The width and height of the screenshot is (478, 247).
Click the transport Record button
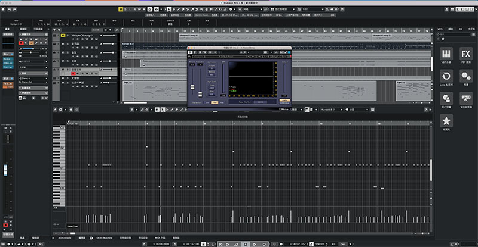point(264,244)
